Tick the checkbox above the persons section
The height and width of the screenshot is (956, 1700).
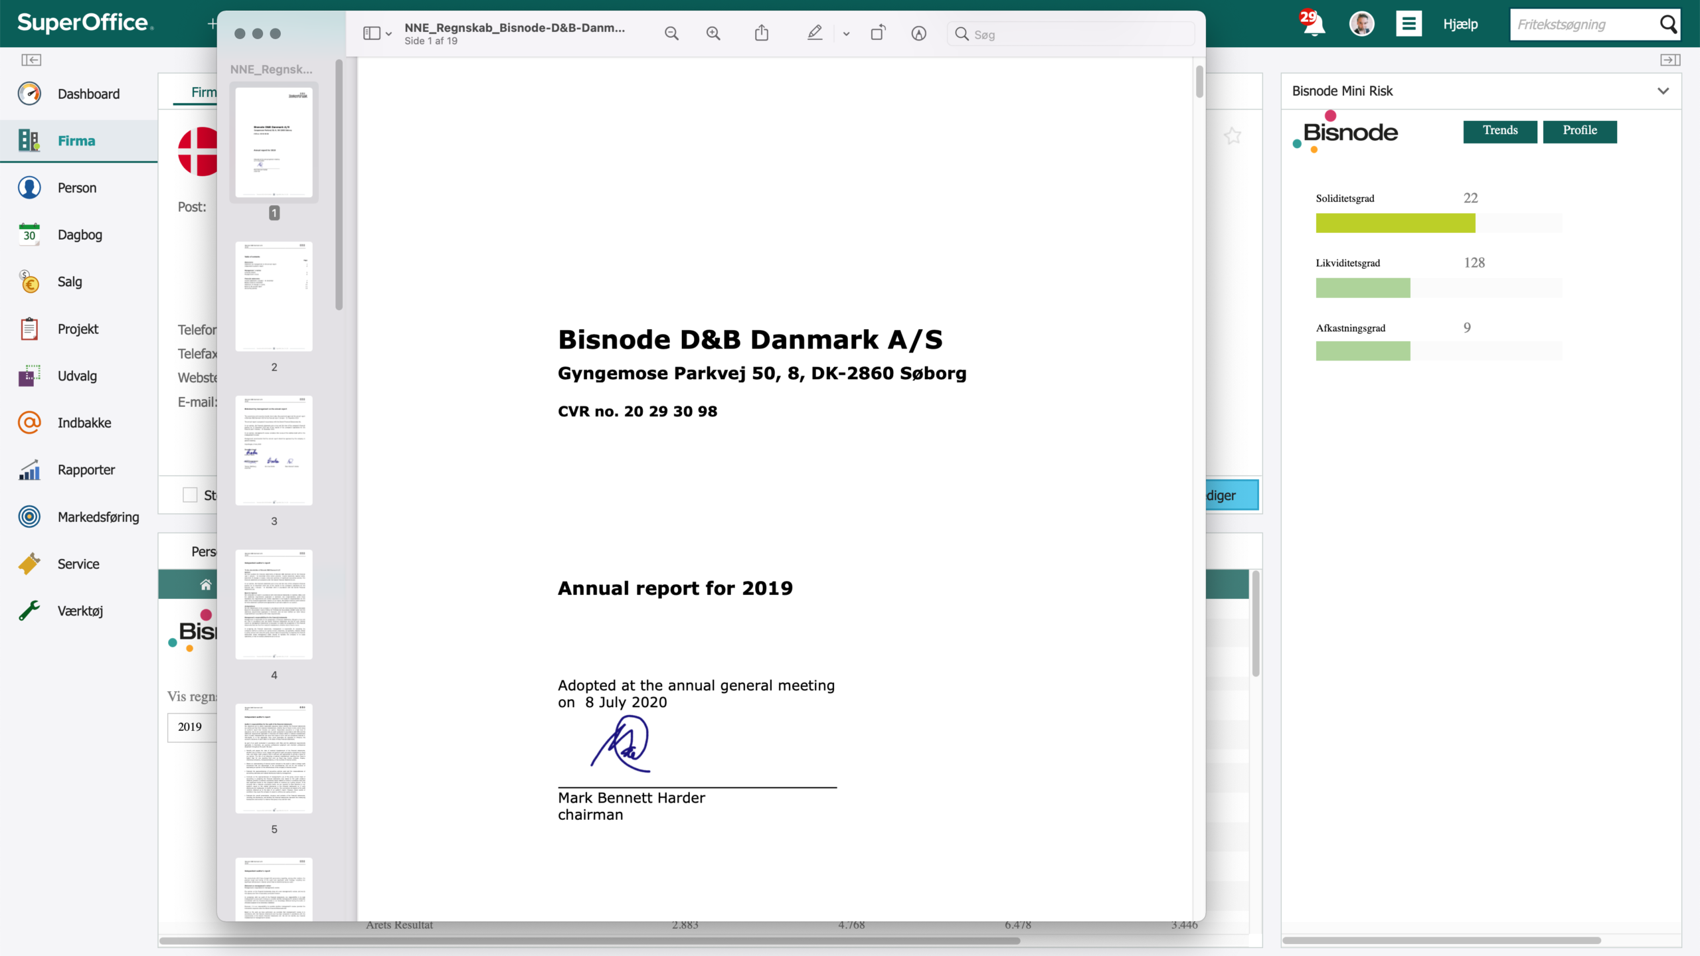pyautogui.click(x=190, y=495)
